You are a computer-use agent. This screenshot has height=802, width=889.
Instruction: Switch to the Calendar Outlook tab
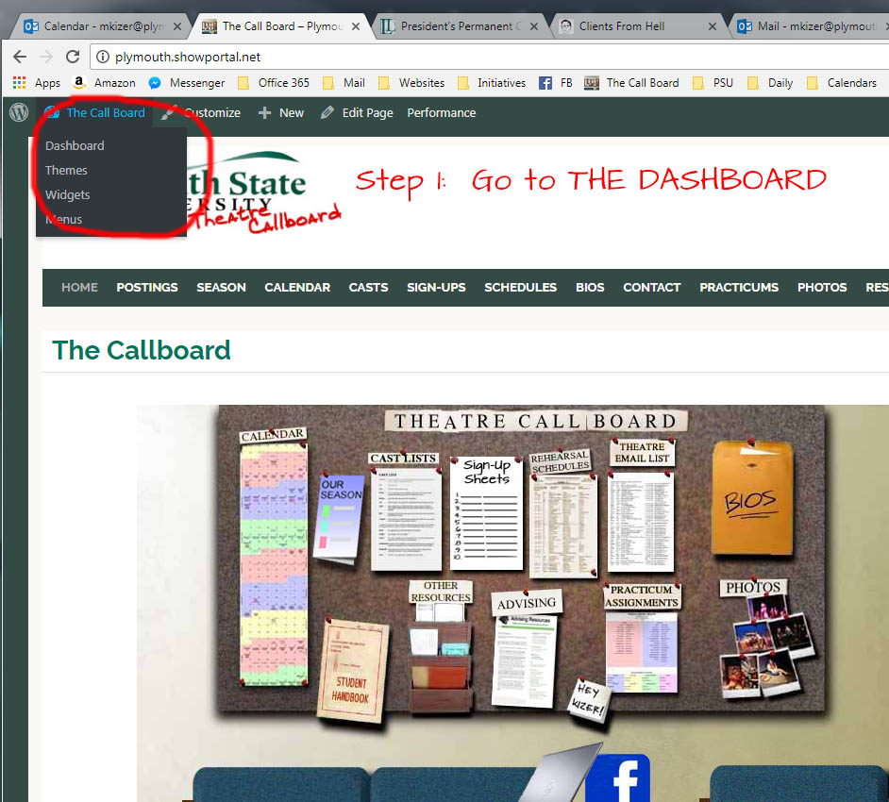click(x=102, y=26)
